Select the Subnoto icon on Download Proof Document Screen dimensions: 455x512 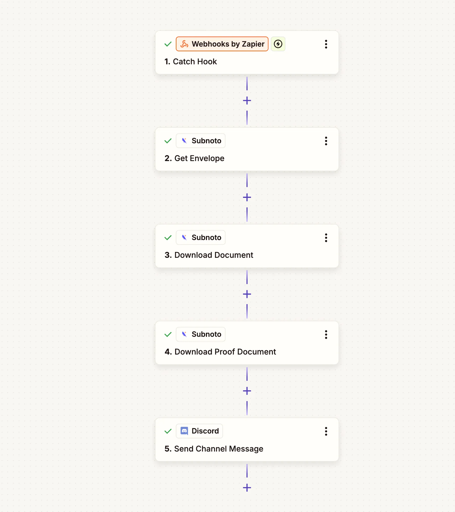click(184, 334)
